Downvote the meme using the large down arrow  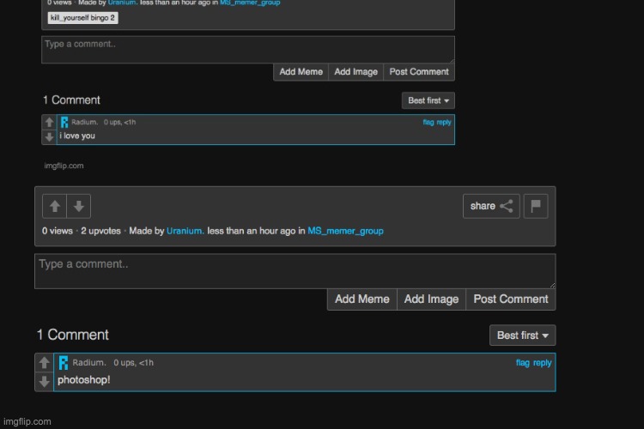coord(79,206)
